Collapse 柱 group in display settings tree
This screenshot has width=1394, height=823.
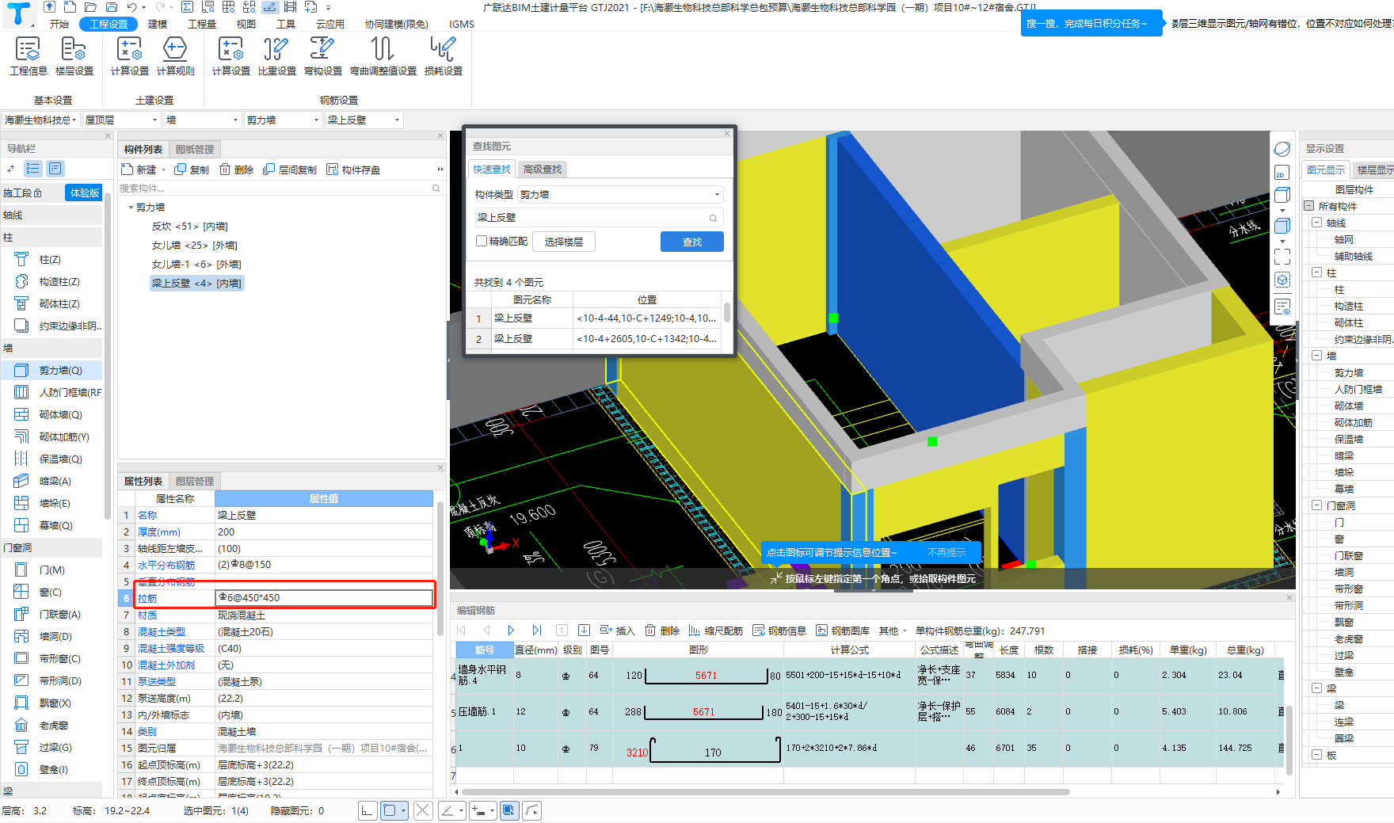click(1316, 272)
